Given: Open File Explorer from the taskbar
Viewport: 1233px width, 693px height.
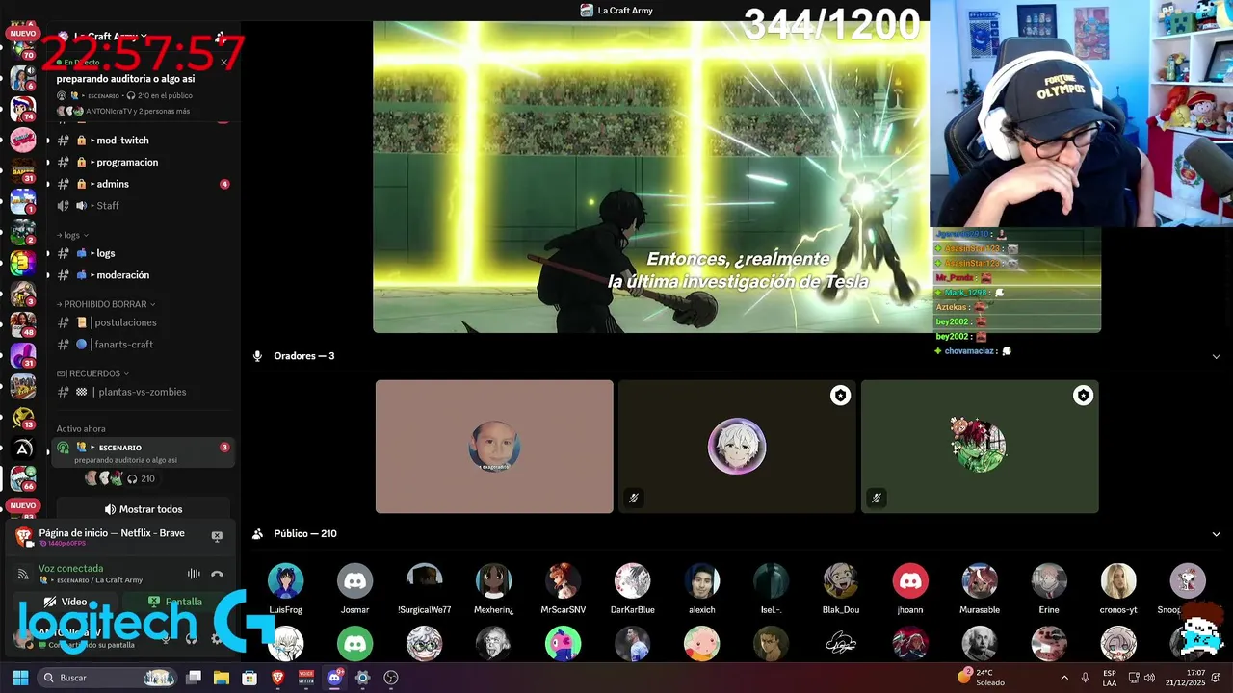Looking at the screenshot, I should 221,678.
